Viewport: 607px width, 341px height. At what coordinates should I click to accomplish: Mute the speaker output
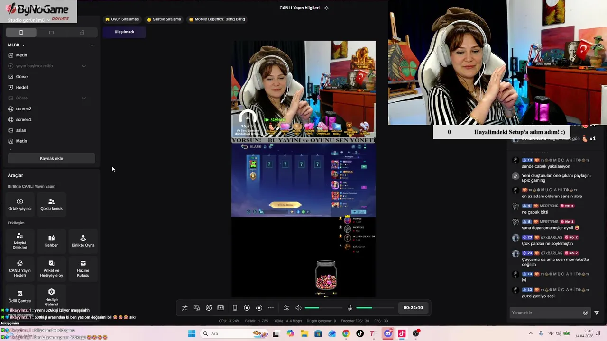pyautogui.click(x=298, y=308)
